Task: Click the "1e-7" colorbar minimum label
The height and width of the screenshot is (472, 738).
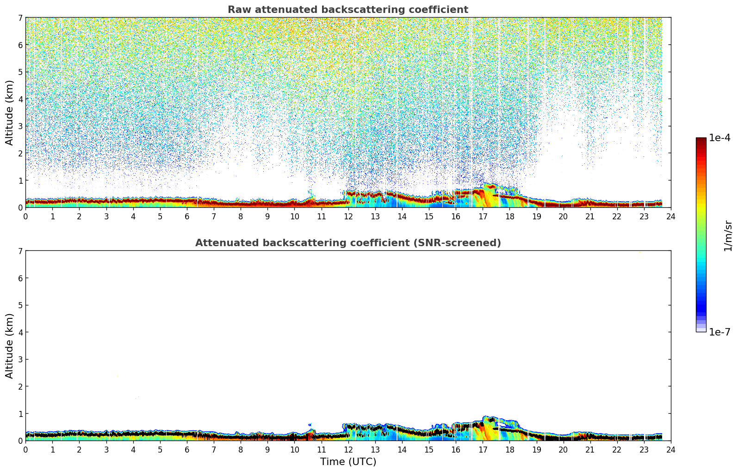Action: (720, 332)
